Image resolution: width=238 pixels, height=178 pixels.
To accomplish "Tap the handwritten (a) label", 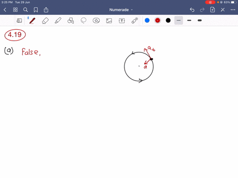I will click(9, 51).
